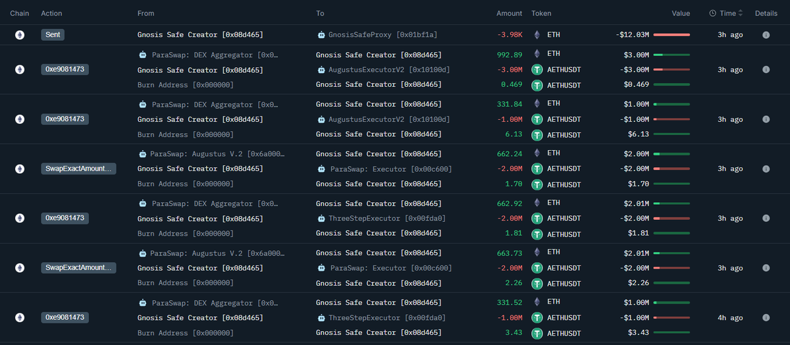Open ParaSwap: Augustus V.2 sender of 663.73 ETH

coord(217,253)
